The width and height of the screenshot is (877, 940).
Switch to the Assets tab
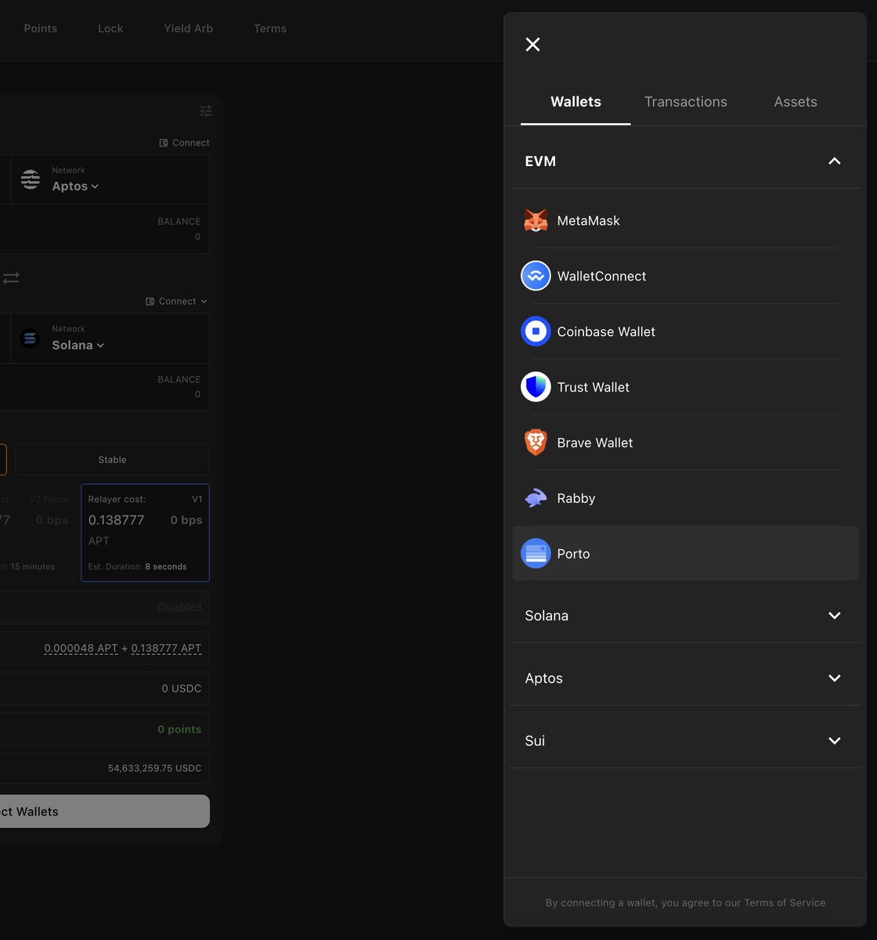pos(796,102)
